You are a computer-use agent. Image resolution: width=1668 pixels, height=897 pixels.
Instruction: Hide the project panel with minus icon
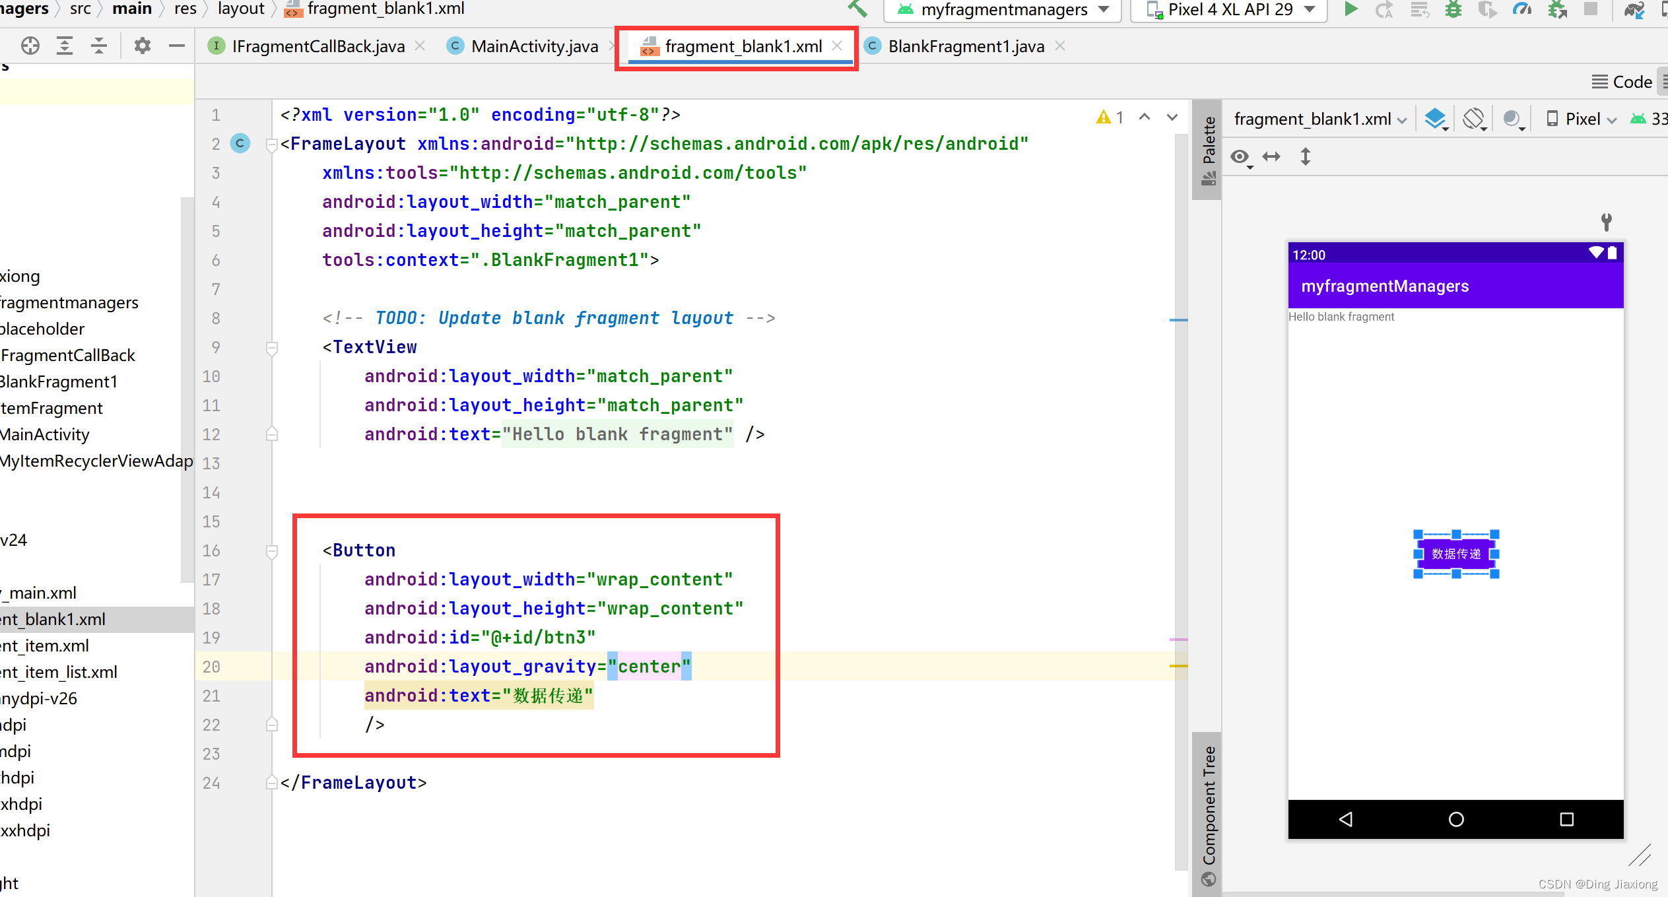[176, 46]
